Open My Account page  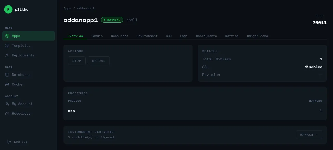tap(28, 104)
